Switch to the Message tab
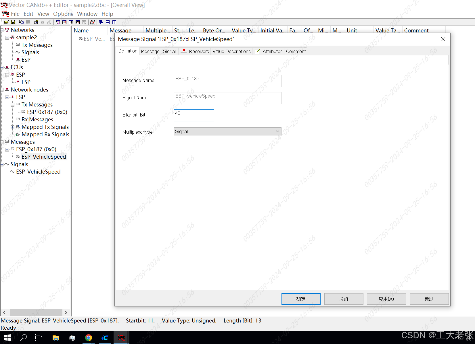Image resolution: width=475 pixels, height=344 pixels. (x=150, y=51)
